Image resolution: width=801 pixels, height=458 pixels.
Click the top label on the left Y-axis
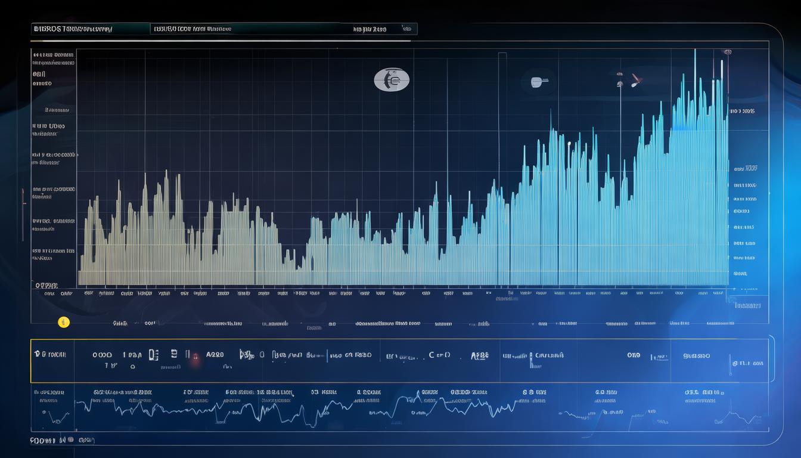click(x=54, y=55)
